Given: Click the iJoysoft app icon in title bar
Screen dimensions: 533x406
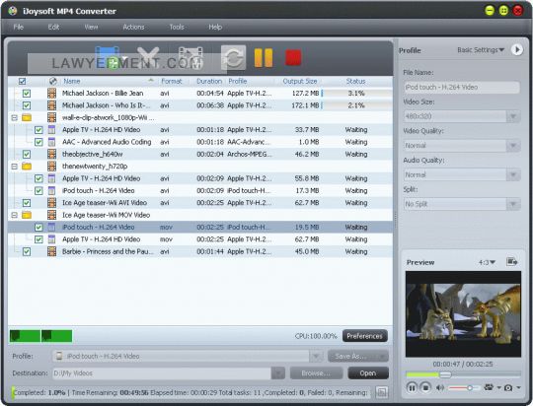Looking at the screenshot, I should tap(13, 11).
